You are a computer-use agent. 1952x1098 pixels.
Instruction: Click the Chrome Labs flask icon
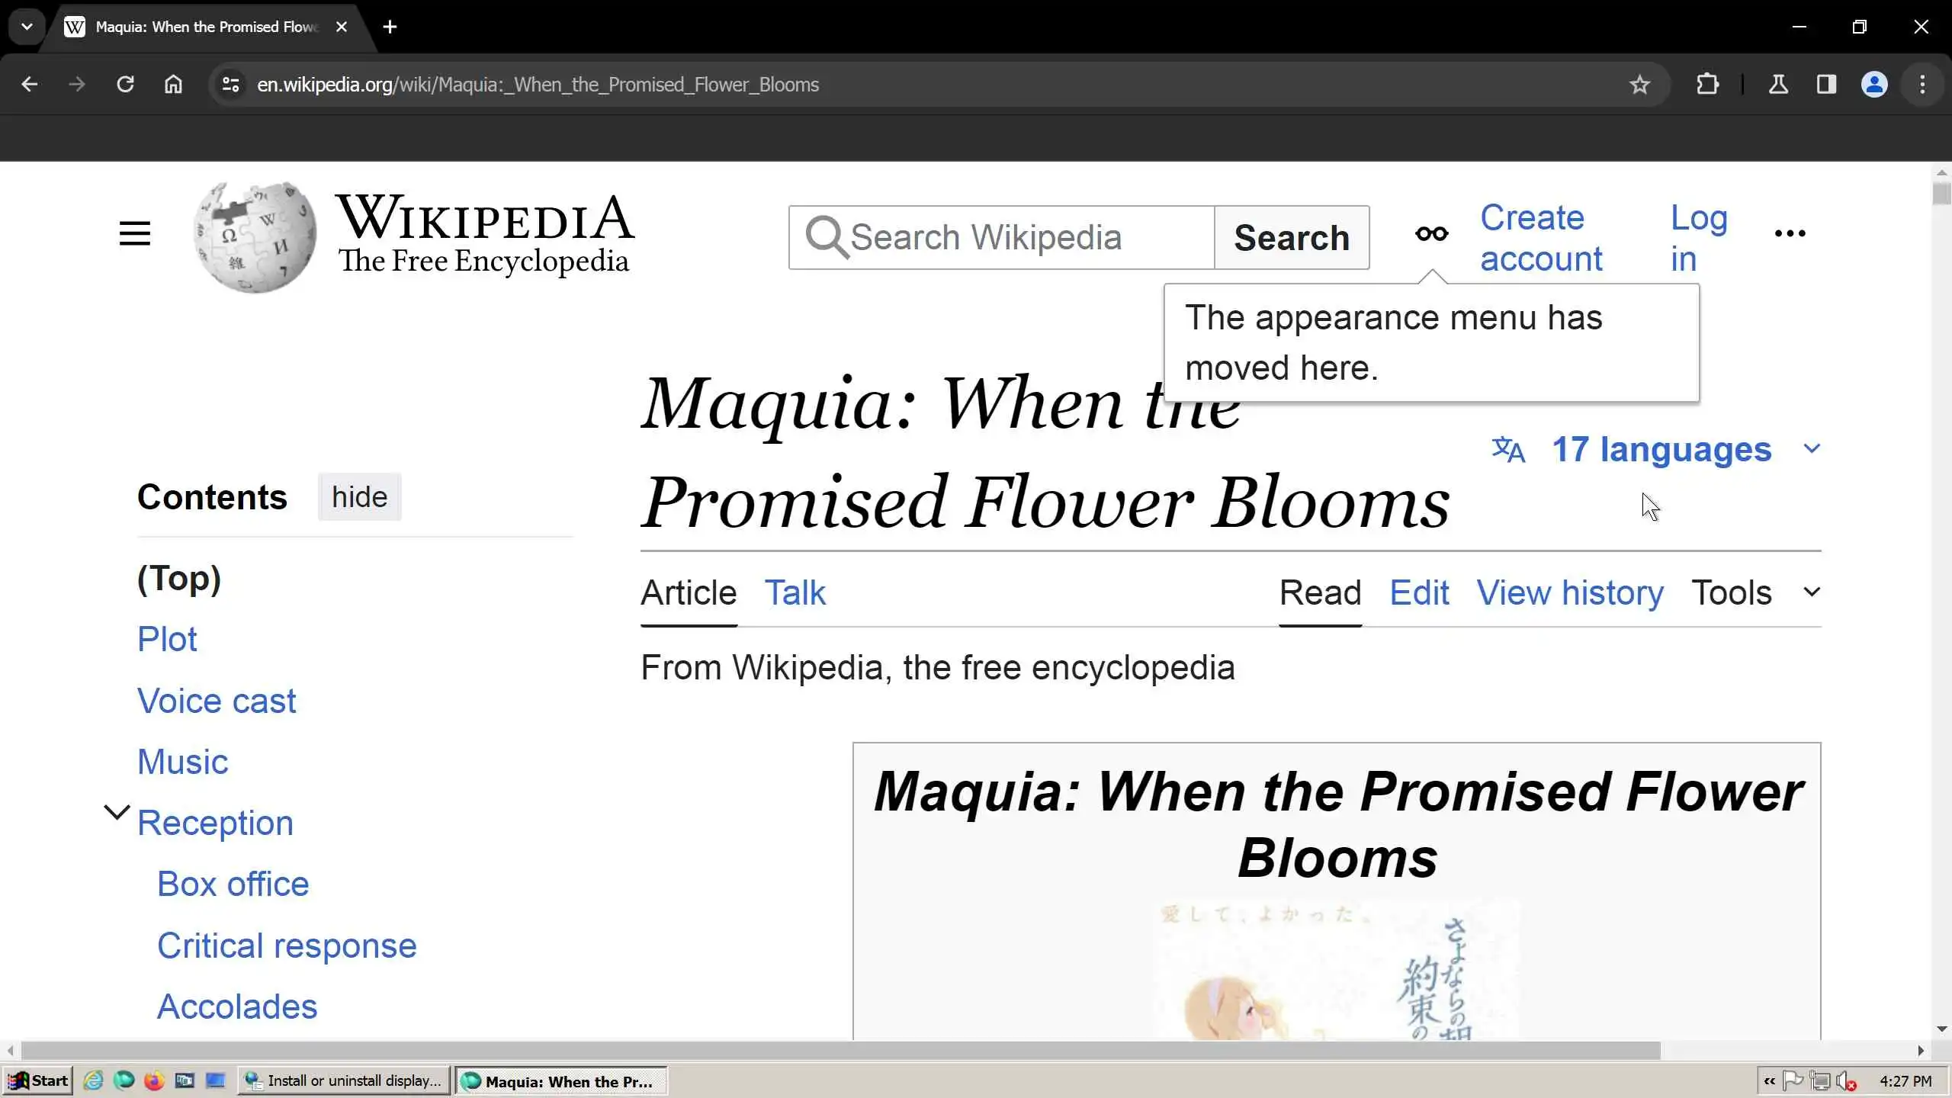[x=1778, y=85]
